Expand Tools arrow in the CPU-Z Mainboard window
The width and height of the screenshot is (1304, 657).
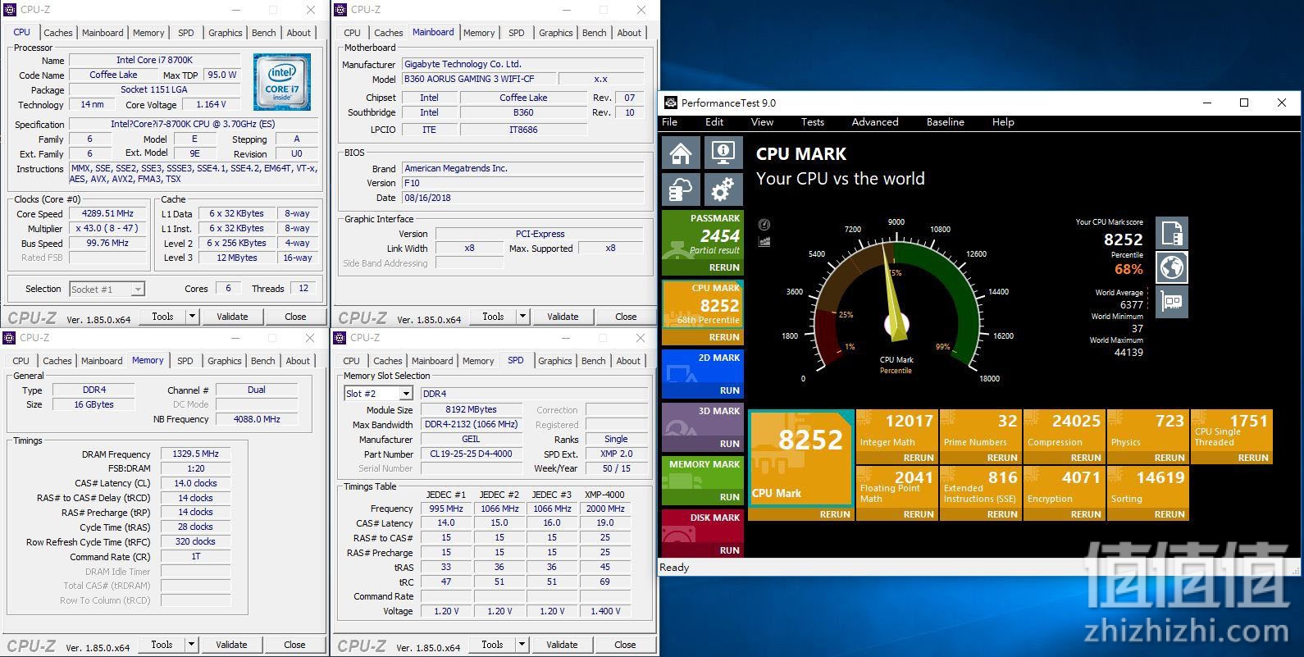(x=522, y=316)
